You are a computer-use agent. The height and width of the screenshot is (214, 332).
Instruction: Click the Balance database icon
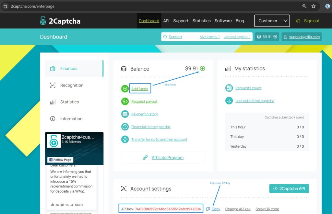[124, 69]
